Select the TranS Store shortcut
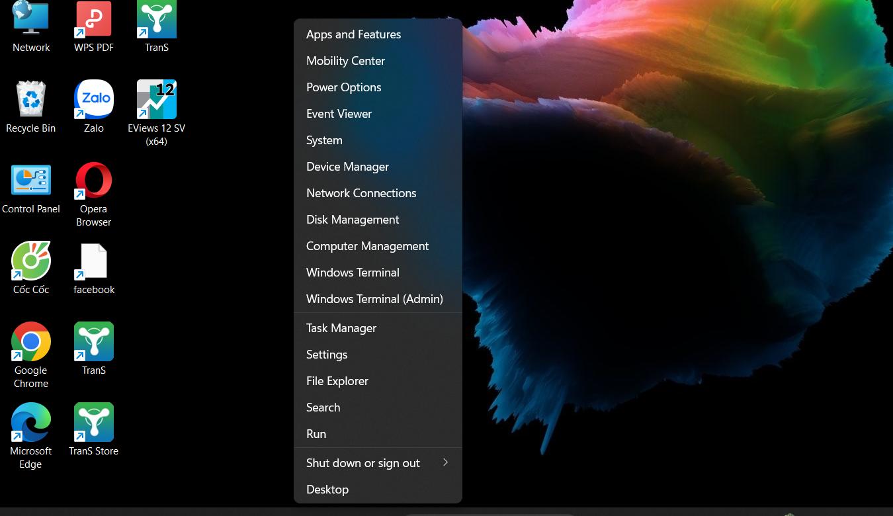This screenshot has width=893, height=516. 94,429
